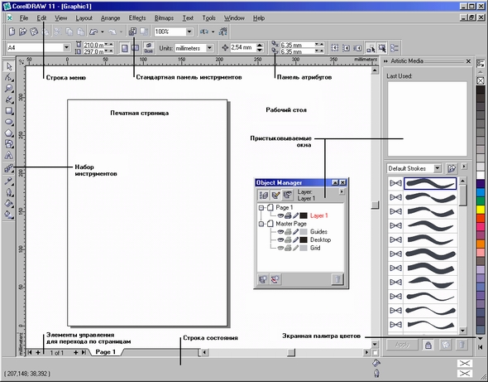Select the Eyedropper tool
Viewport: 488px width, 382px height.
click(x=9, y=181)
